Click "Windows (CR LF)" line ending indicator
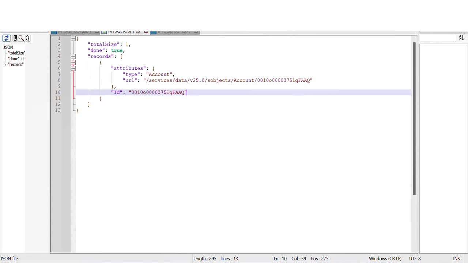 tap(385, 259)
